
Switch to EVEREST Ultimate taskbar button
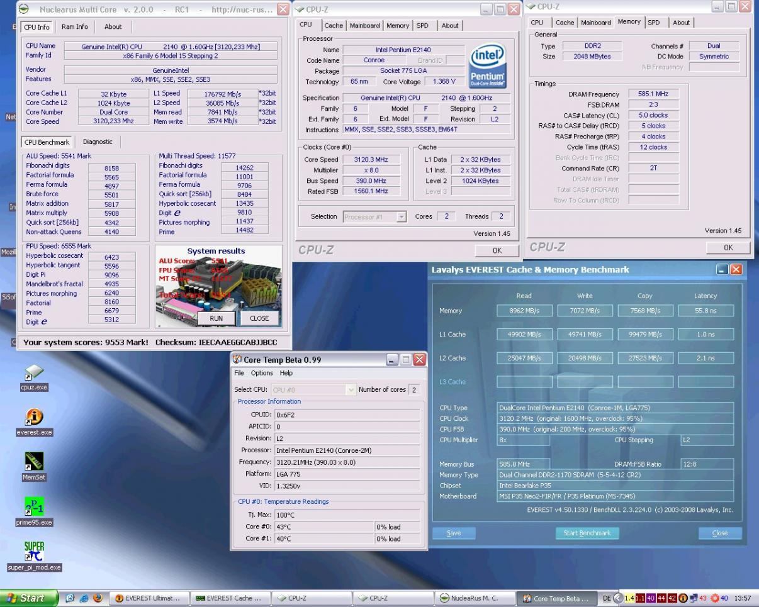(x=149, y=598)
